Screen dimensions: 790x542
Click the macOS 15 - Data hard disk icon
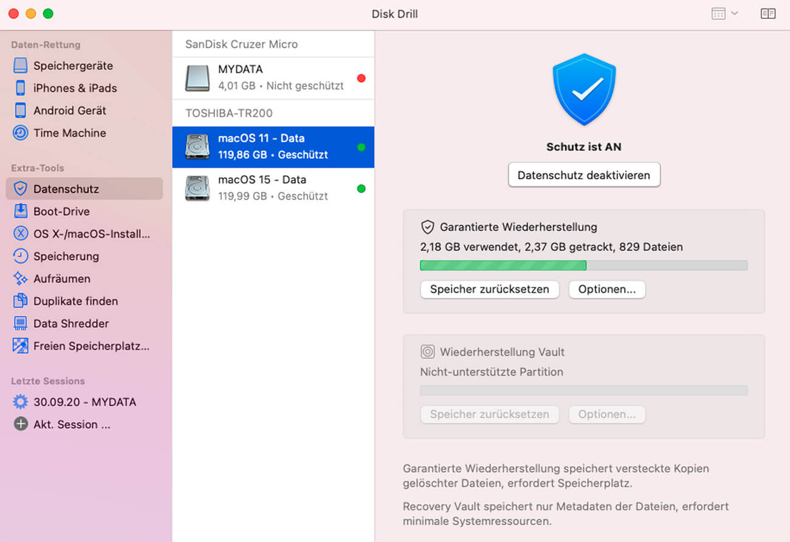197,188
